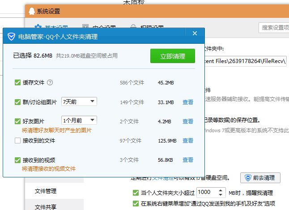Click the 586个文件 count text

132,83
